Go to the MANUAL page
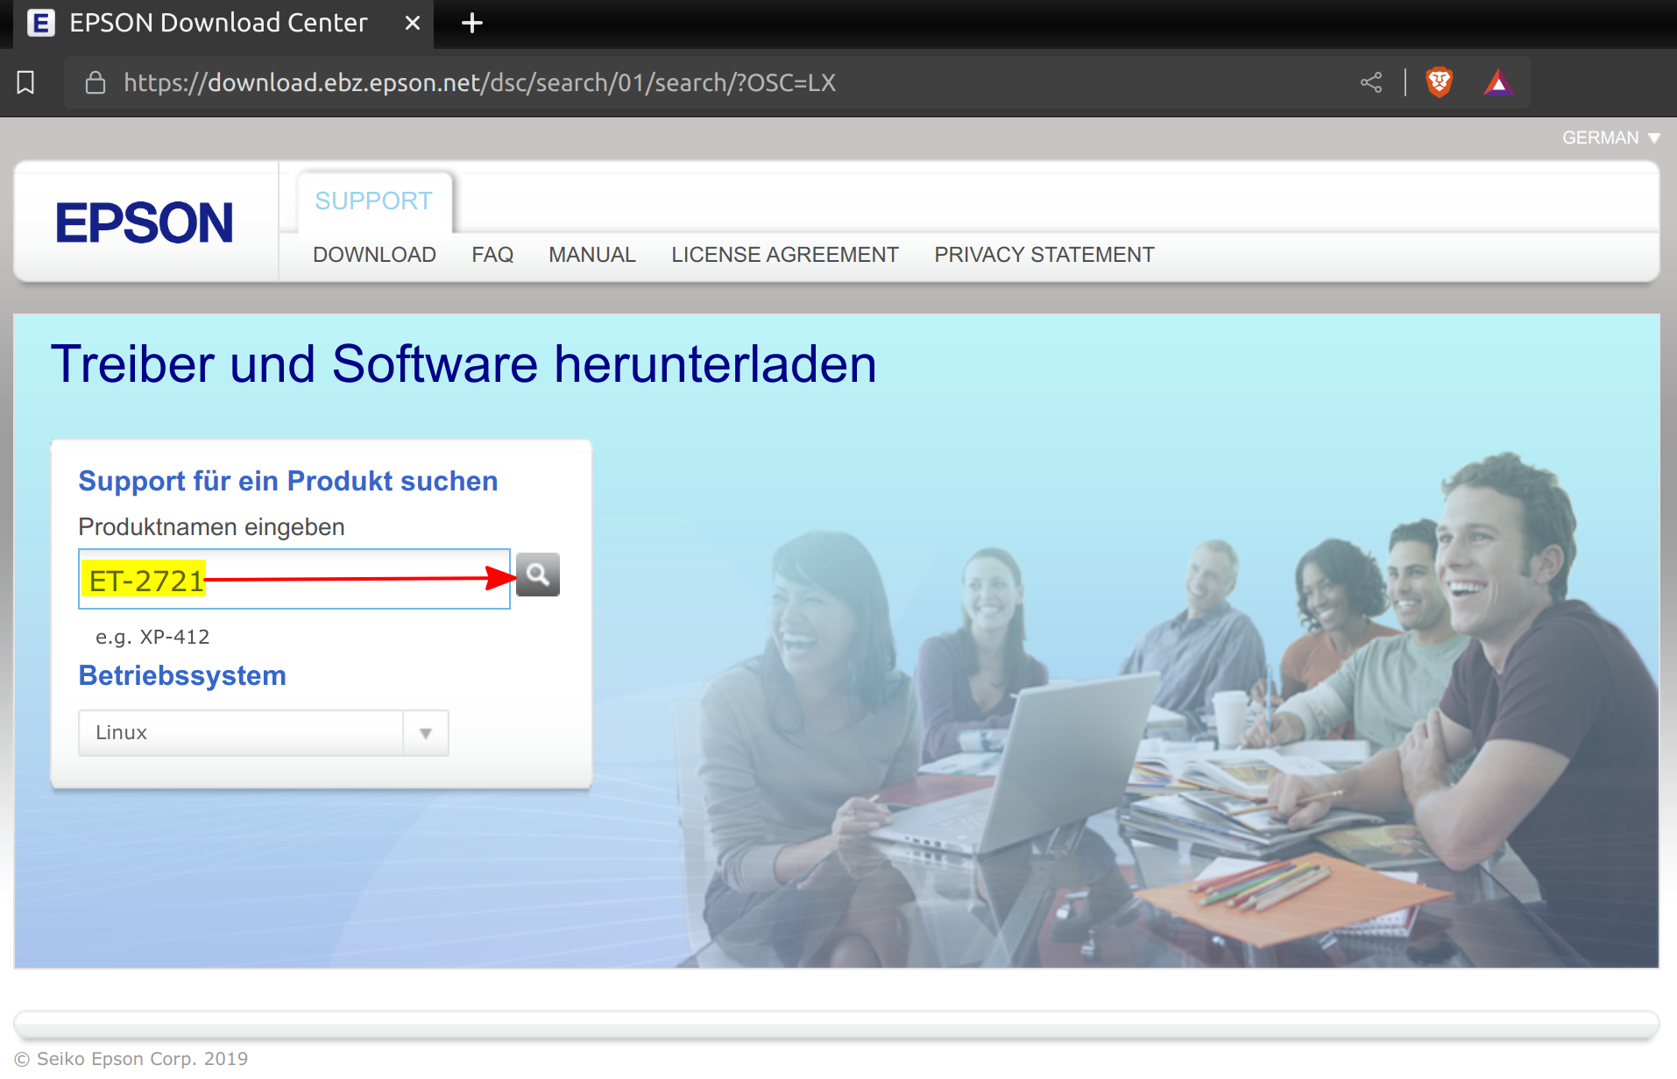The image size is (1677, 1079). pyautogui.click(x=592, y=255)
